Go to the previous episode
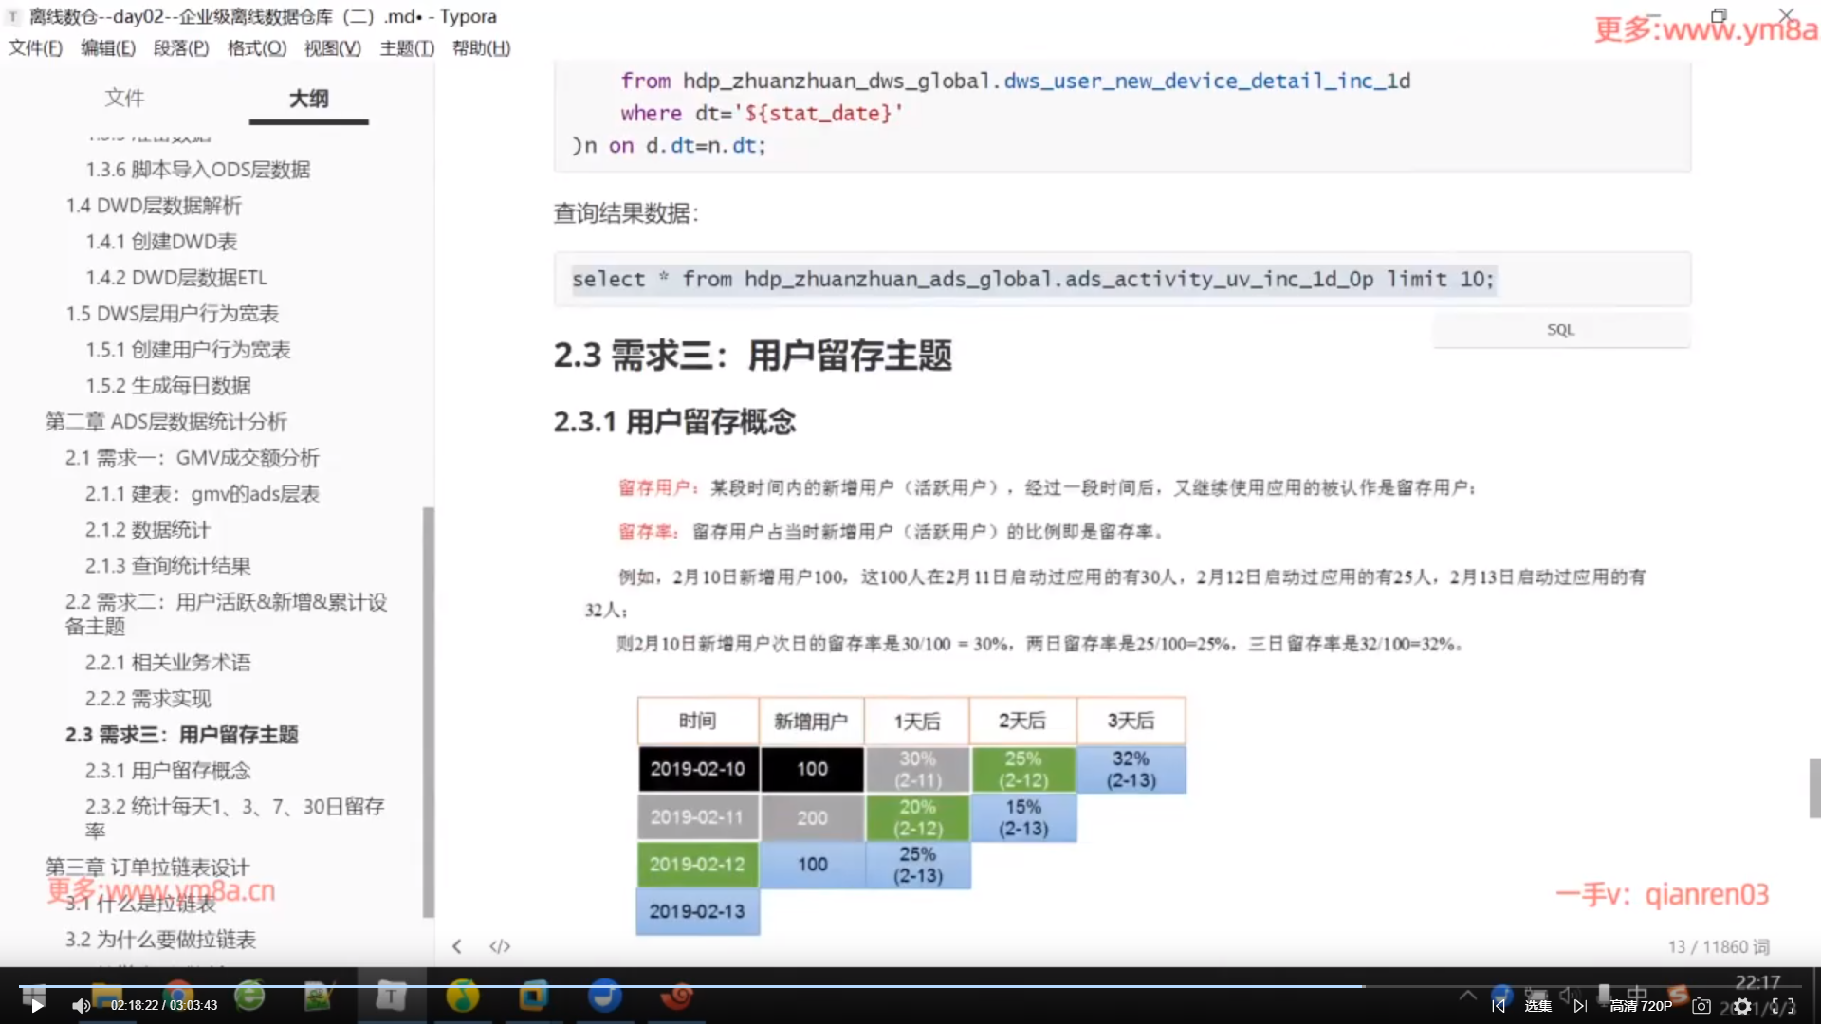 click(x=1499, y=1006)
